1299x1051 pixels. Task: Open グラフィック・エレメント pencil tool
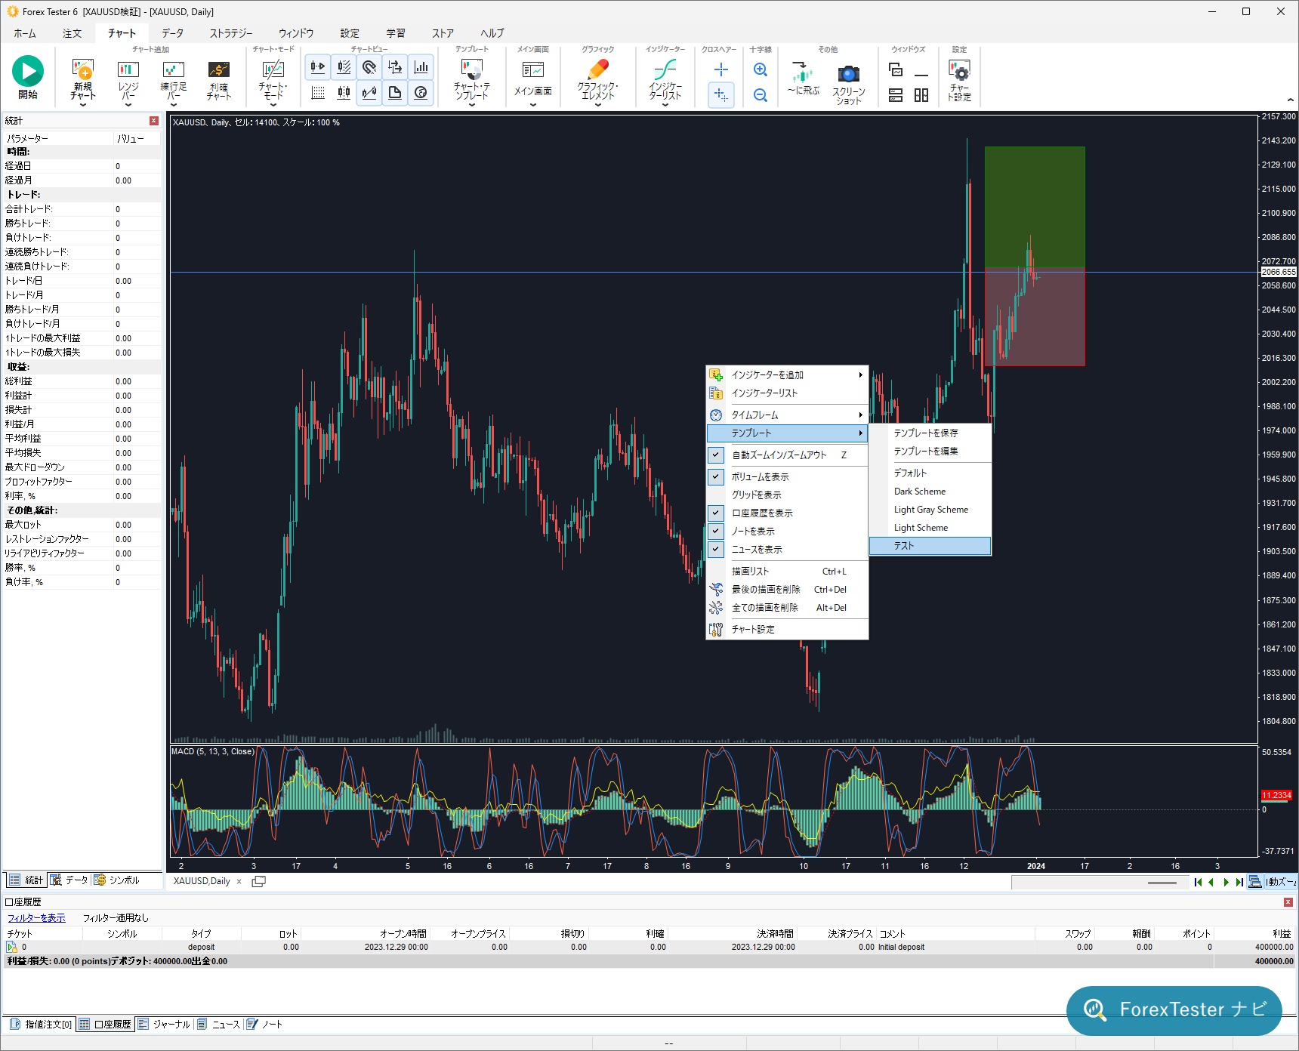pos(598,78)
